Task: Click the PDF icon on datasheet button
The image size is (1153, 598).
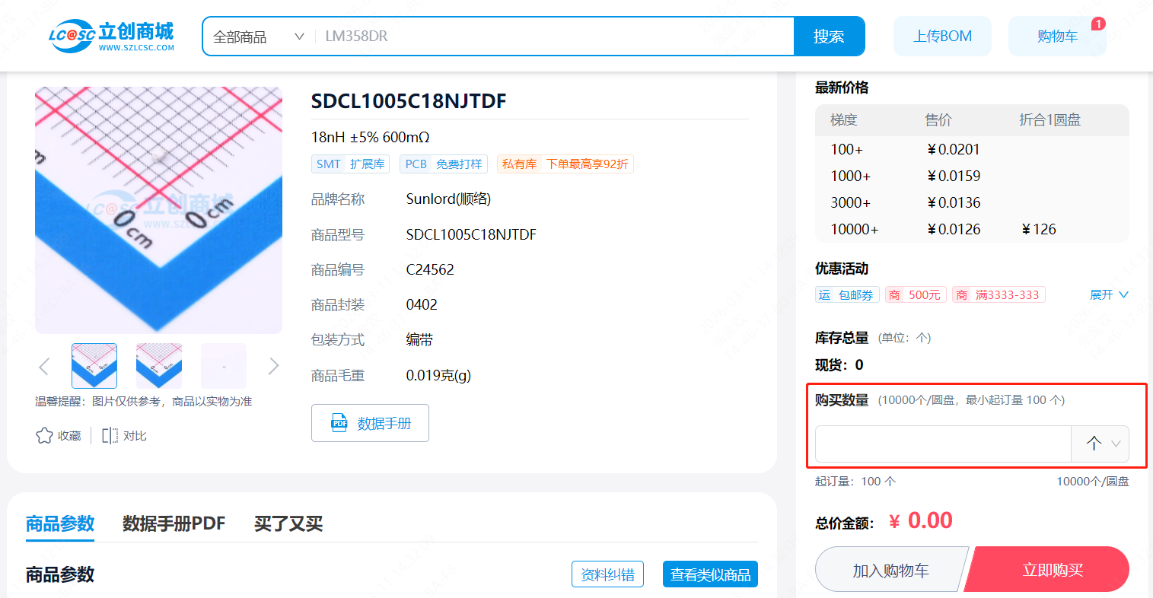Action: [339, 424]
